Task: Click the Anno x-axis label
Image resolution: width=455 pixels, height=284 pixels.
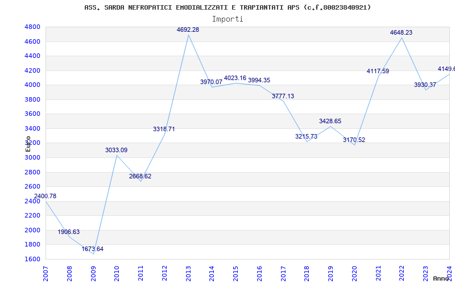Action: coord(441,278)
